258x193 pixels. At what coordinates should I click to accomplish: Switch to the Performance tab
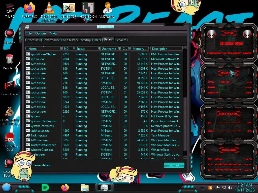(x=51, y=40)
